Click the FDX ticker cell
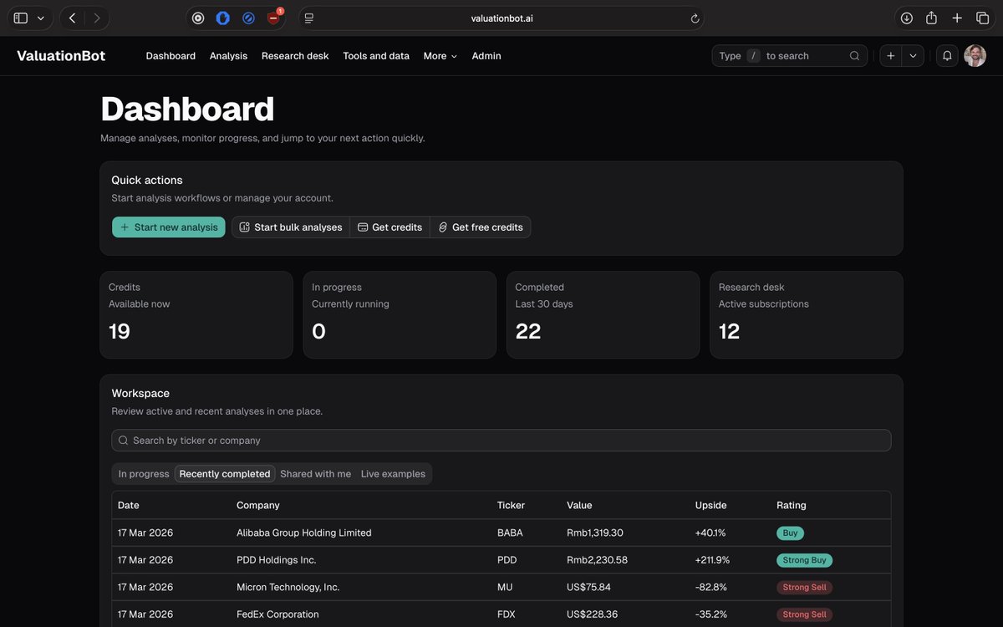The width and height of the screenshot is (1003, 627). (x=507, y=614)
